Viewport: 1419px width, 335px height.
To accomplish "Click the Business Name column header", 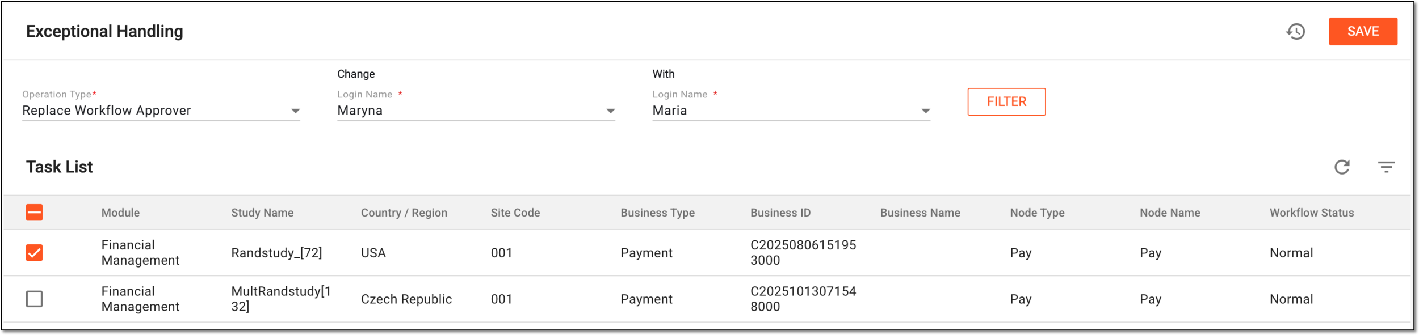I will coord(920,213).
